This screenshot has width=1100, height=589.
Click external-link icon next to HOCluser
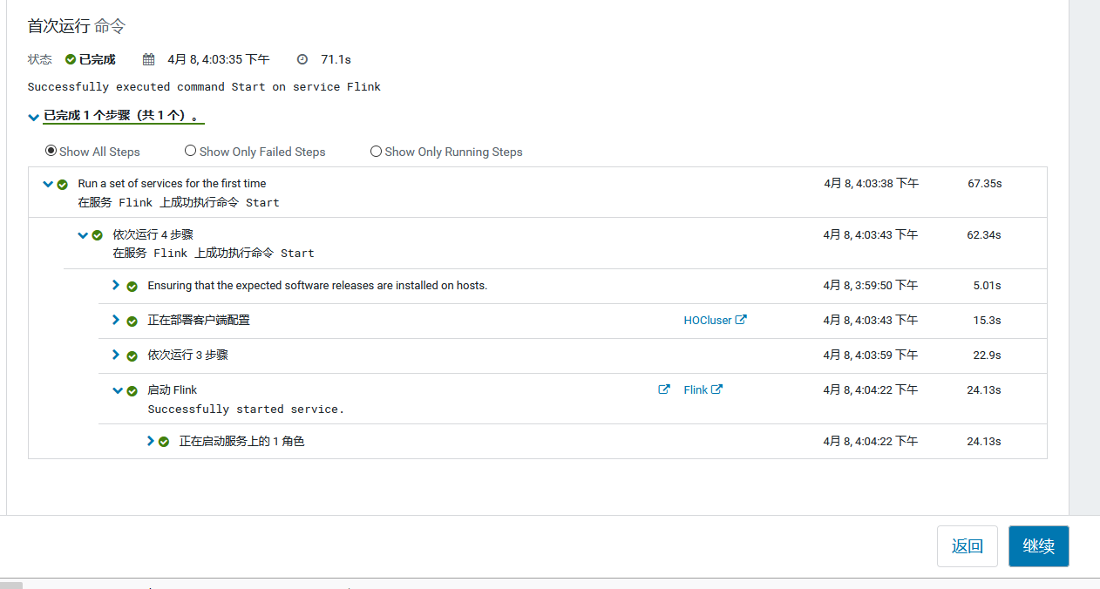tap(741, 320)
